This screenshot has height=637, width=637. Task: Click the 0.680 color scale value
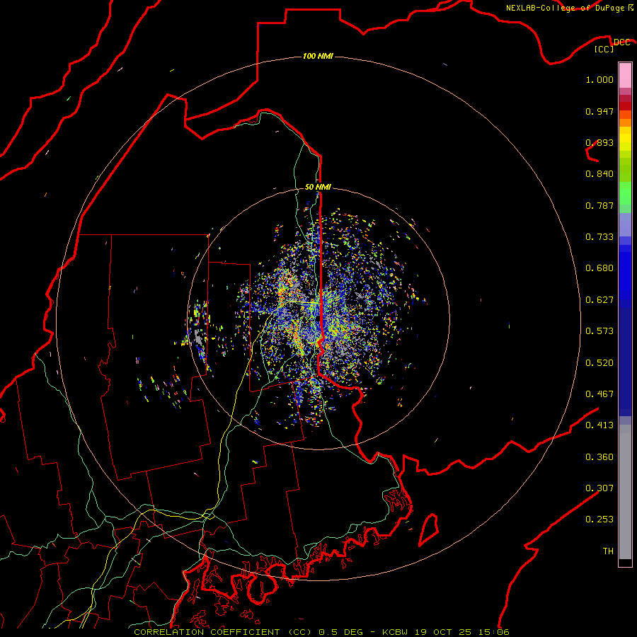(599, 268)
